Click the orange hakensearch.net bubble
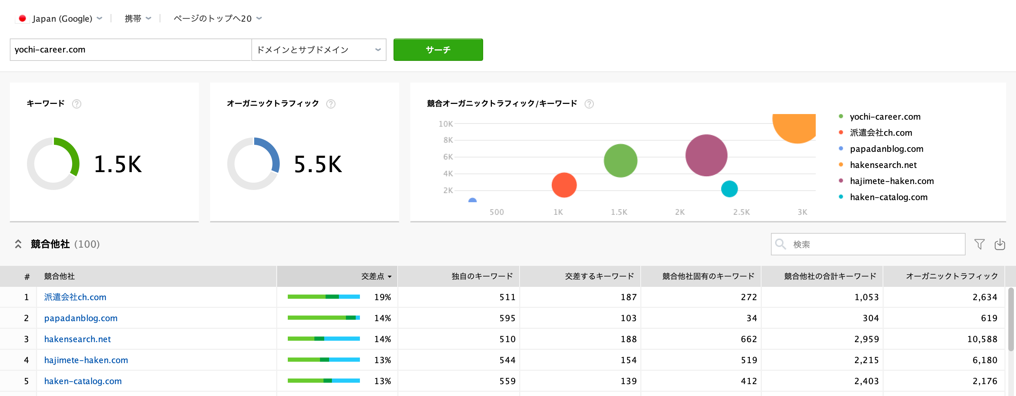 pyautogui.click(x=794, y=128)
